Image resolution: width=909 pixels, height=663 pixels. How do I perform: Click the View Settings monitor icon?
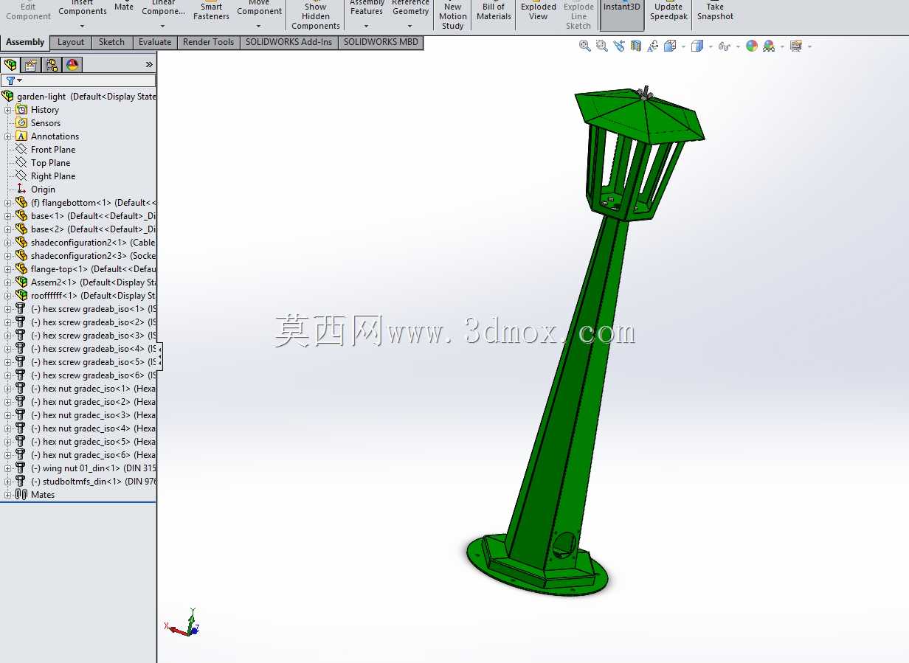click(795, 46)
